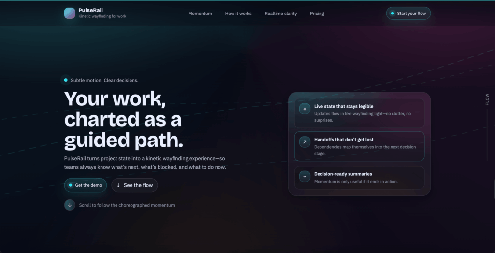The image size is (495, 253).
Task: Select the Handoffs that don't get lost card
Action: 359,146
